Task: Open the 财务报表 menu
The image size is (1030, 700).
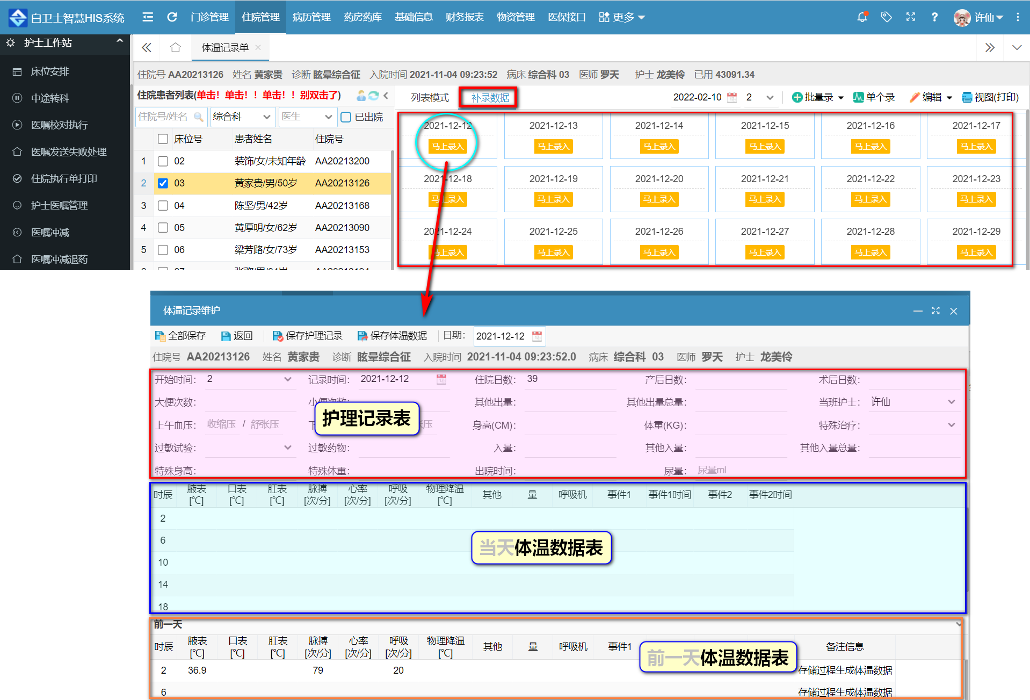Action: [x=465, y=17]
